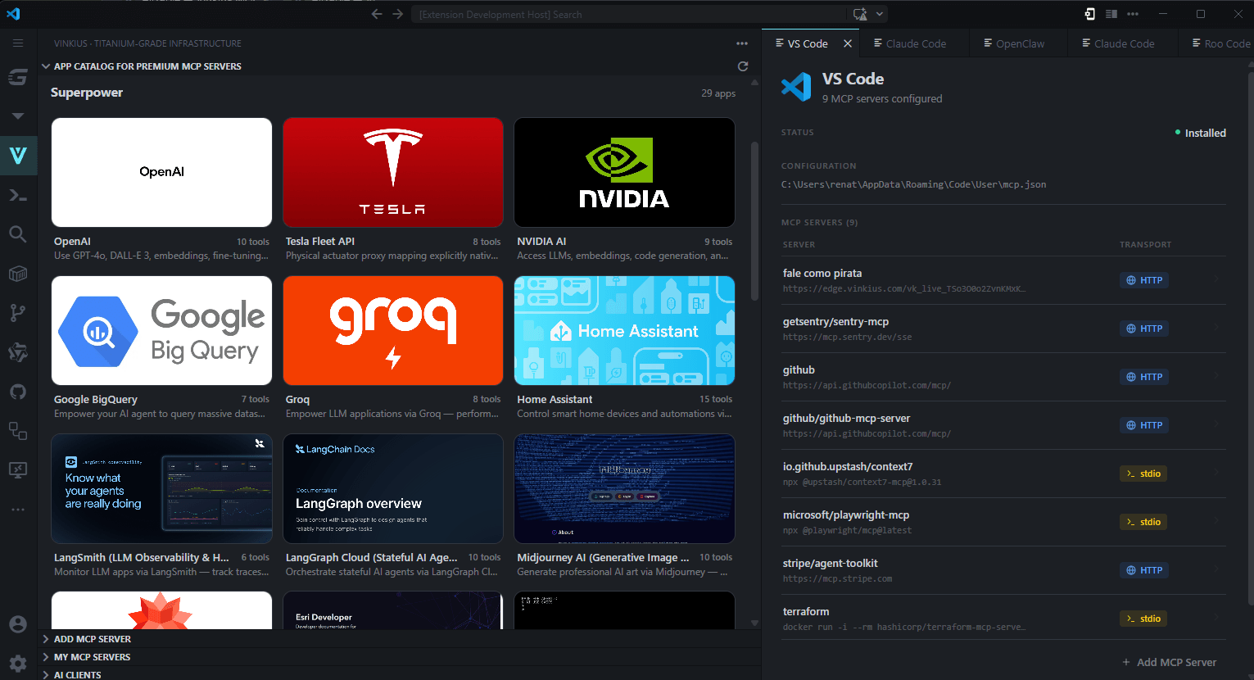Screen dimensions: 1254x680
Task: Open the Accounts profile icon
Action: [x=18, y=624]
